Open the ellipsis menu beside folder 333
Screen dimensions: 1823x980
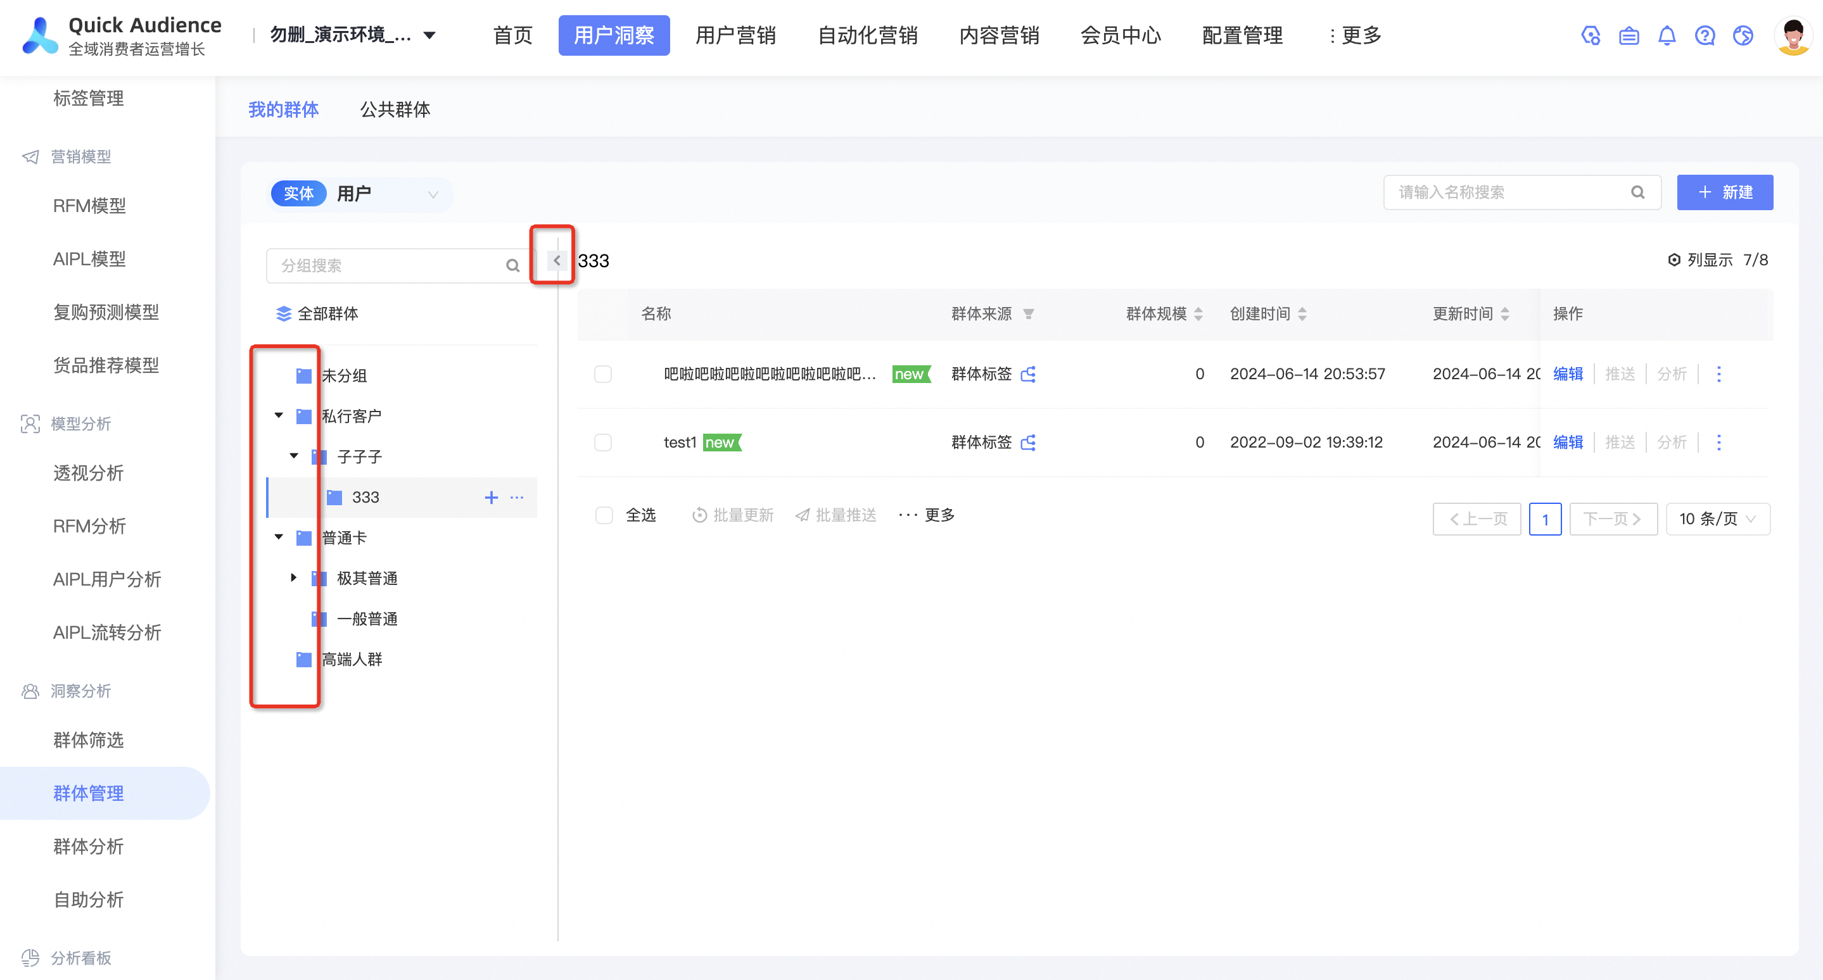point(518,497)
